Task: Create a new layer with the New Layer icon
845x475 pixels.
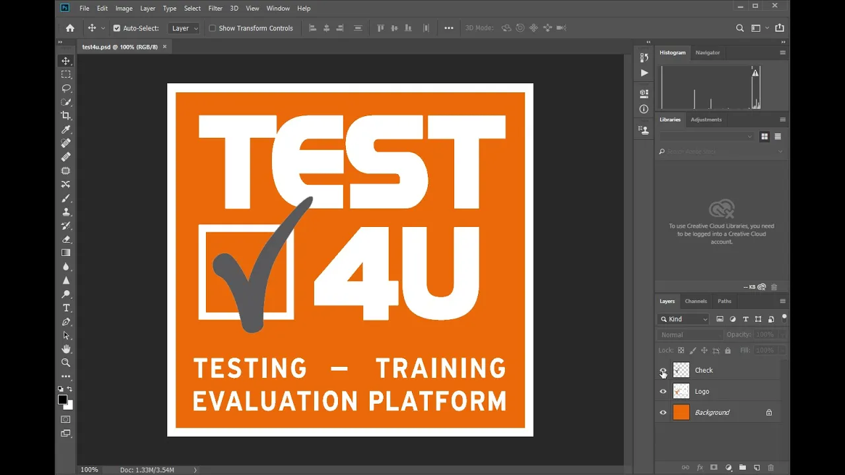Action: click(x=757, y=468)
